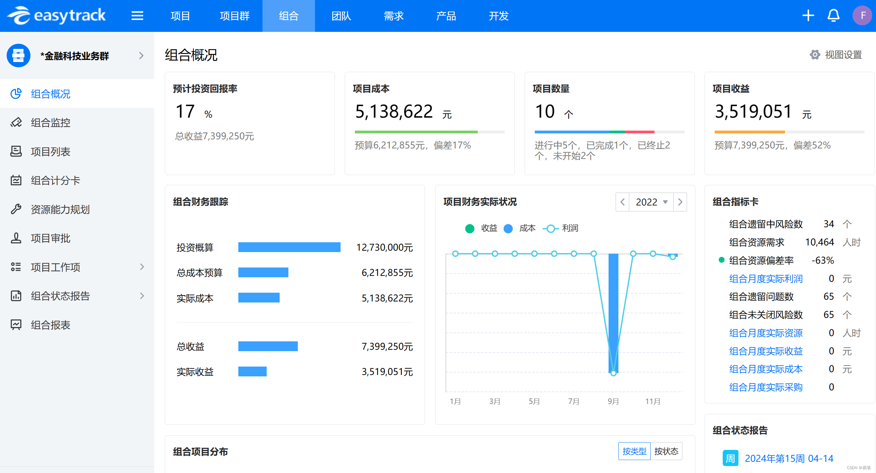Image resolution: width=876 pixels, height=473 pixels.
Task: Toggle the hamburger menu icon
Action: [x=137, y=16]
